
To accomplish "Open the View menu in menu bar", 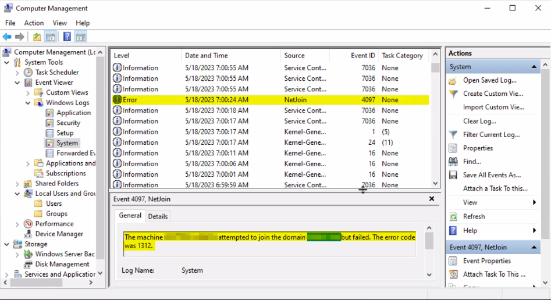I will (x=59, y=23).
